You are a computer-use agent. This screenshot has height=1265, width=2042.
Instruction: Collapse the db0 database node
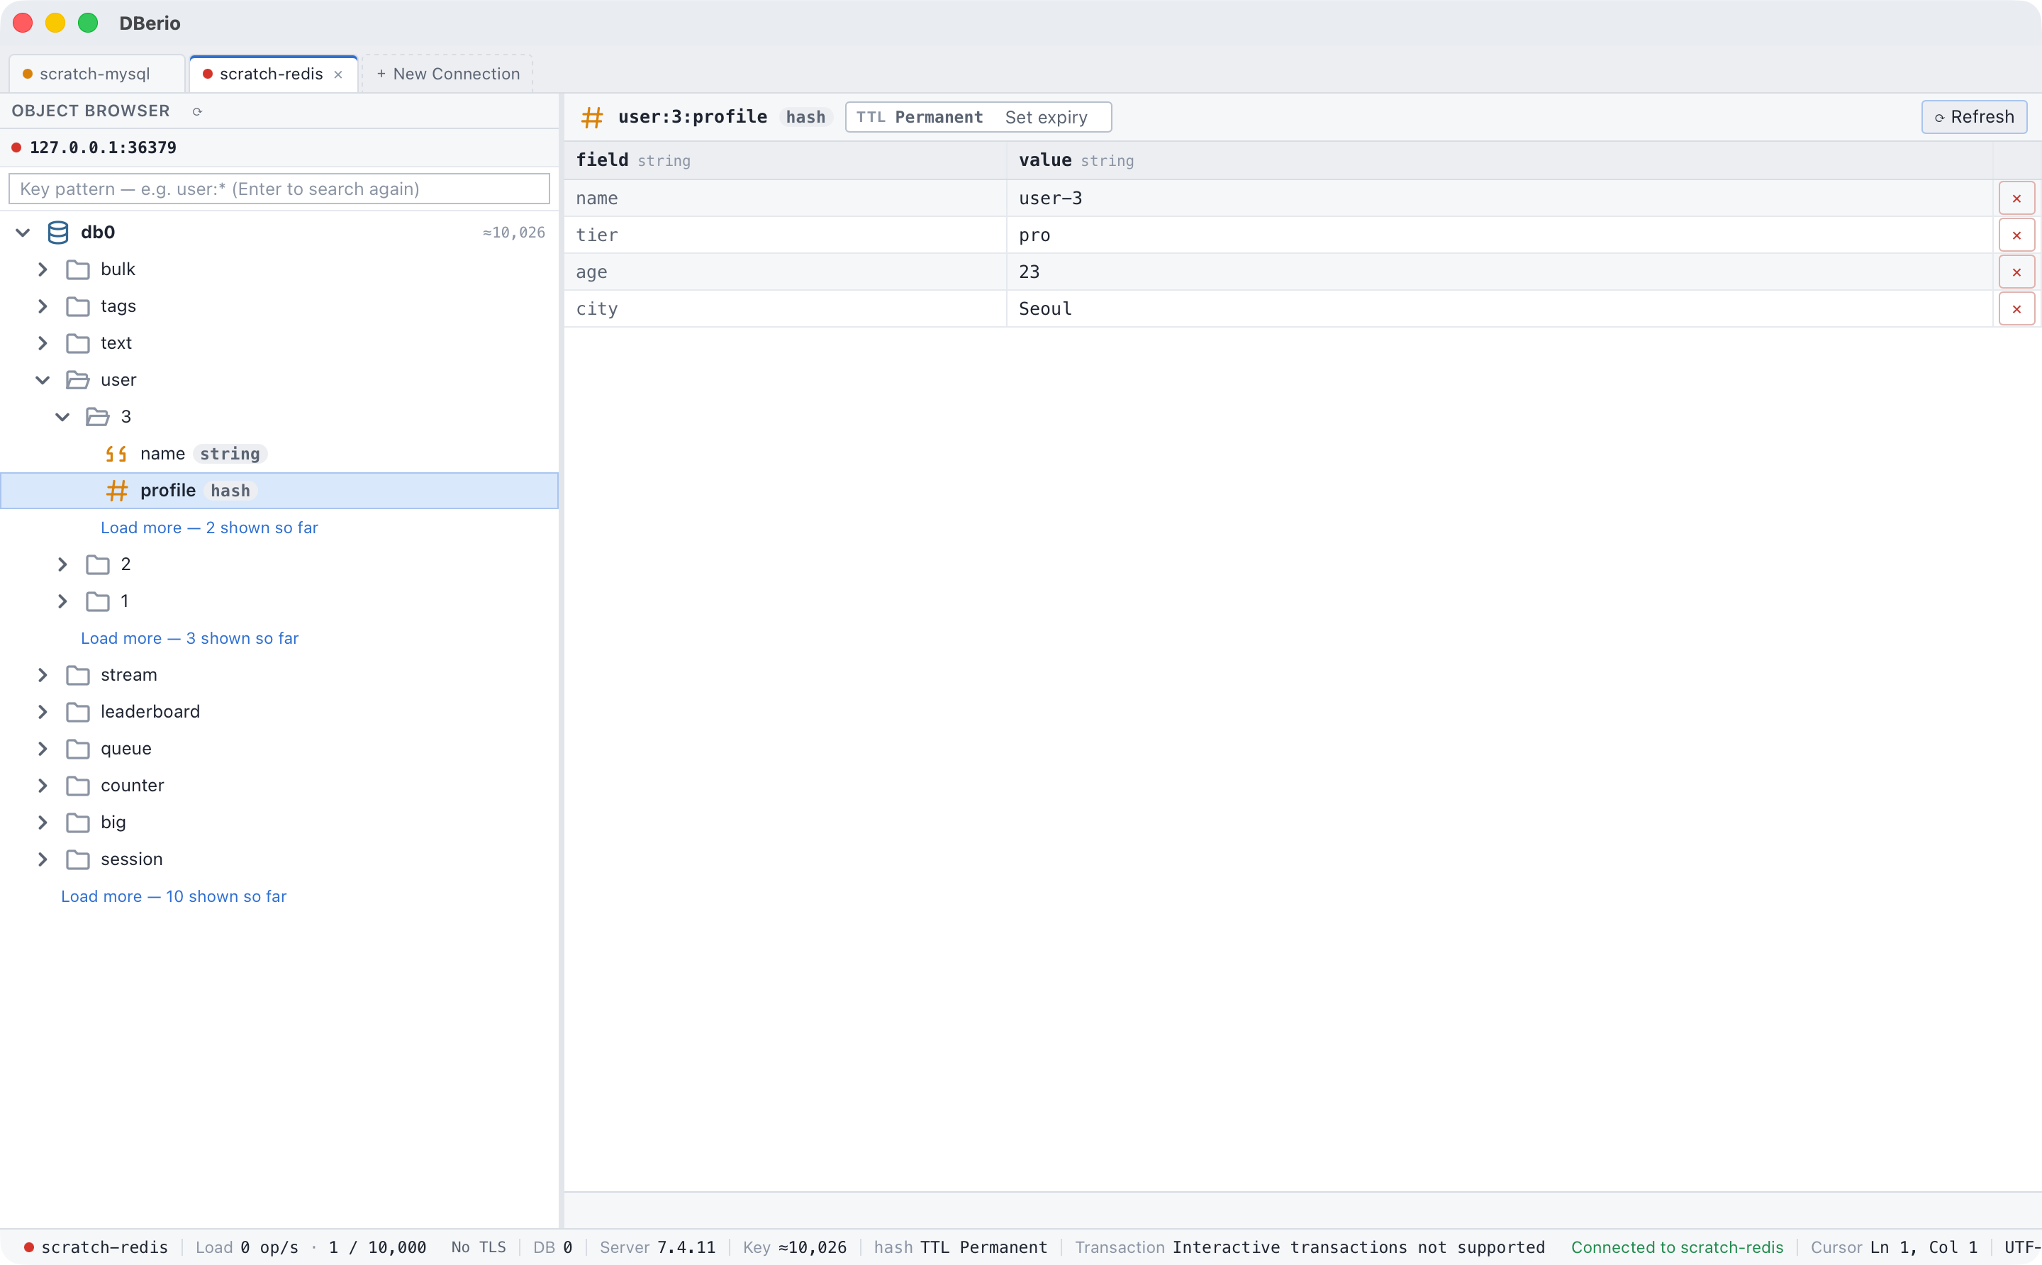[23, 233]
